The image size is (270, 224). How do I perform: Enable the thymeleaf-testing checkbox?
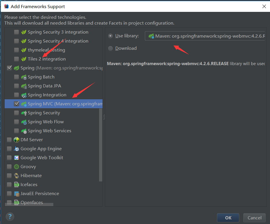click(x=17, y=50)
